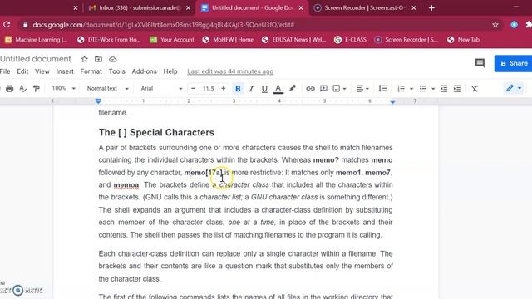
Task: Expand the numbered list options arrow
Action: [411, 89]
